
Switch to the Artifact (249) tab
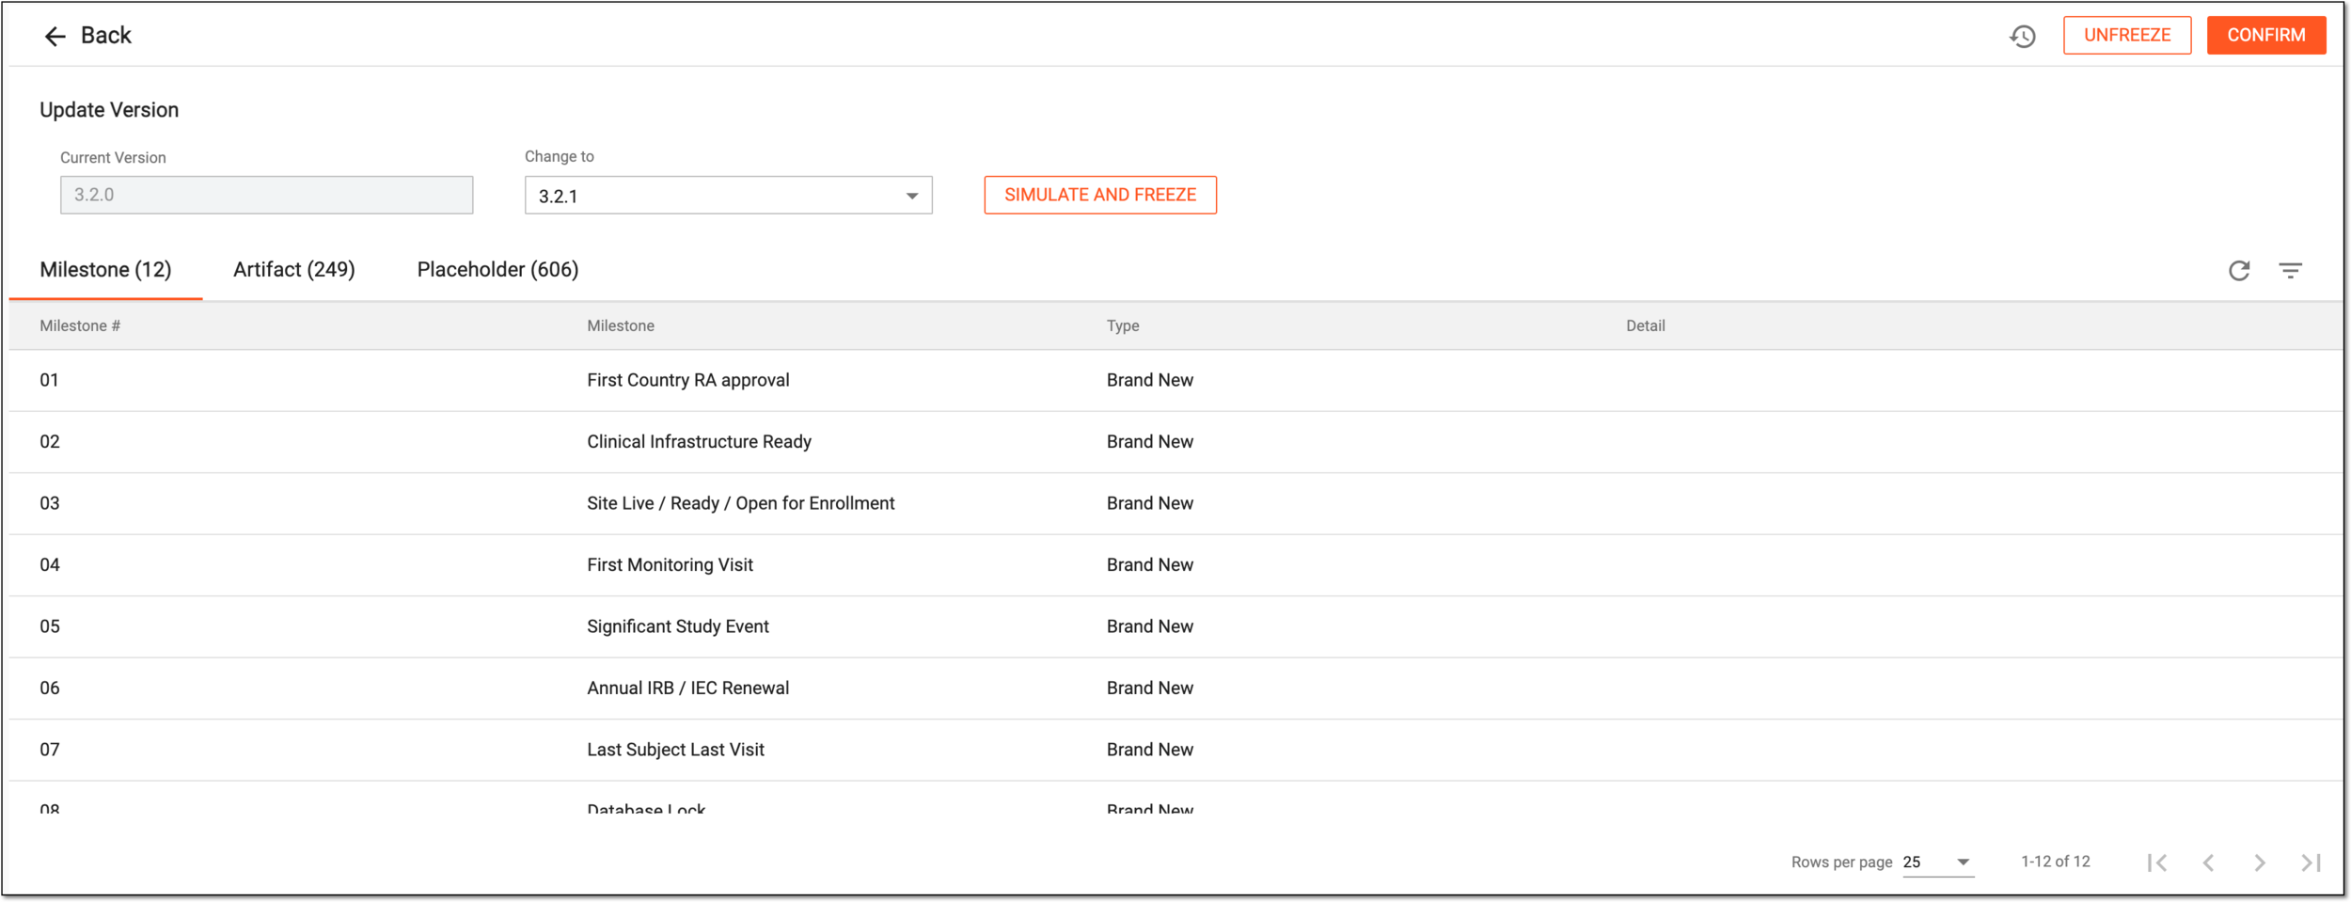(x=294, y=270)
